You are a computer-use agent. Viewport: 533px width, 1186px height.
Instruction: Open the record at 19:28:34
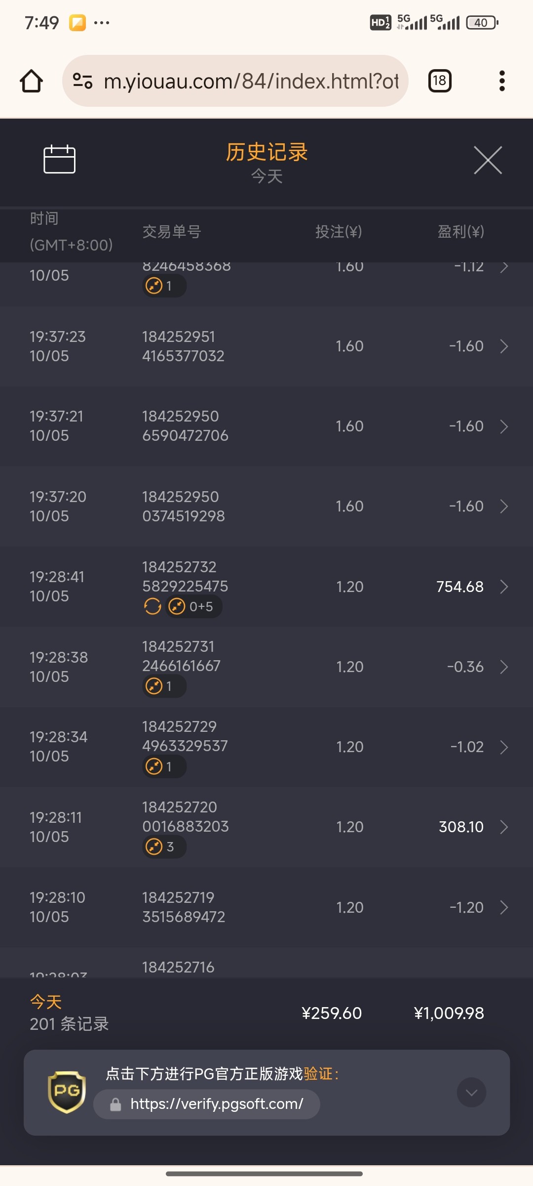pos(266,747)
